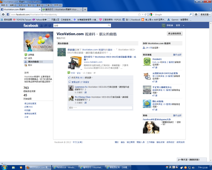The image size is (212, 170).
Task: Open a new tab with the plus button
Action: click(85, 9)
